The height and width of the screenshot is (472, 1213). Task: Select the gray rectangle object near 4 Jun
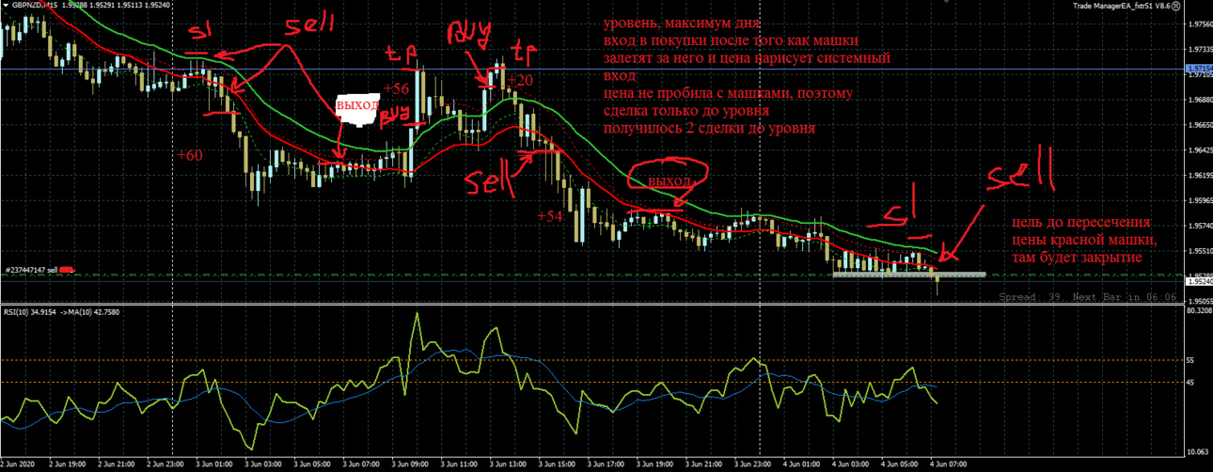coord(909,274)
